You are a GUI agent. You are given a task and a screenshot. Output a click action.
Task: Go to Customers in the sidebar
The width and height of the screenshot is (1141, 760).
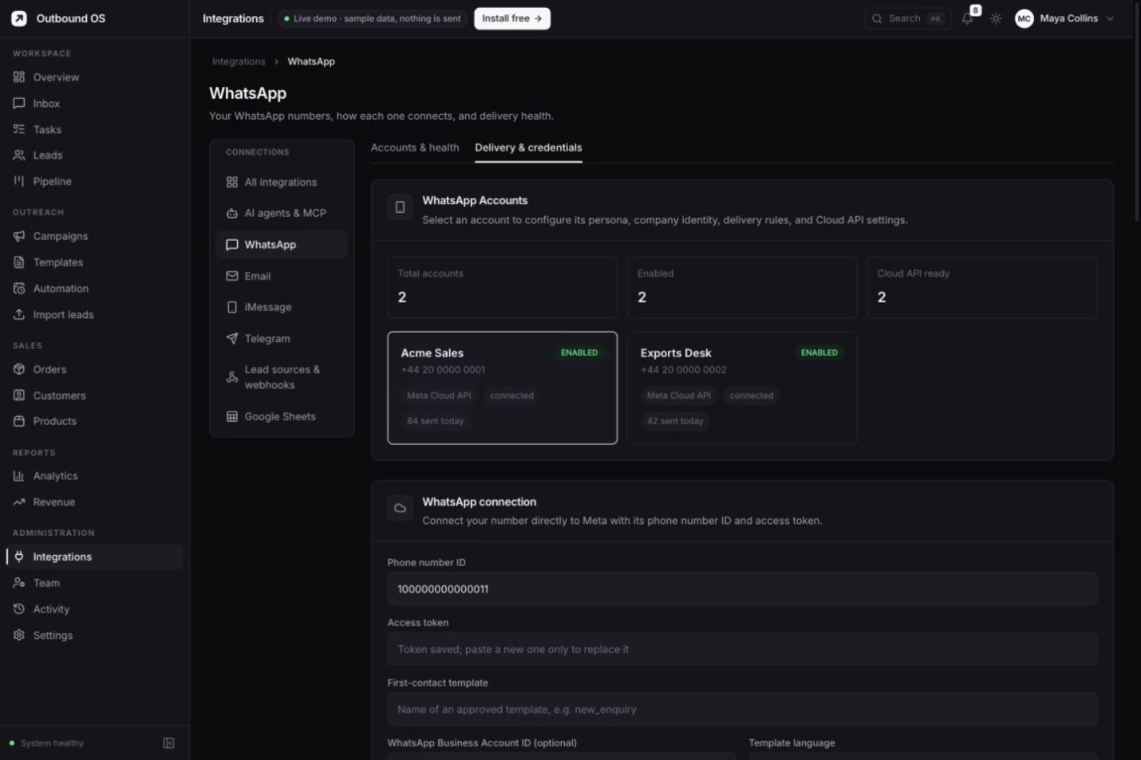point(94,396)
